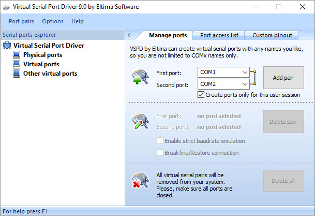Click the Second port label in add-pair section
Screen dimensions: 315x216
(172, 85)
